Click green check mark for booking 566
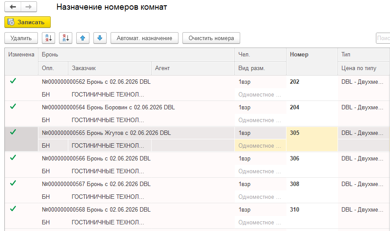Screen dimensions: 390x231 (x=13, y=157)
